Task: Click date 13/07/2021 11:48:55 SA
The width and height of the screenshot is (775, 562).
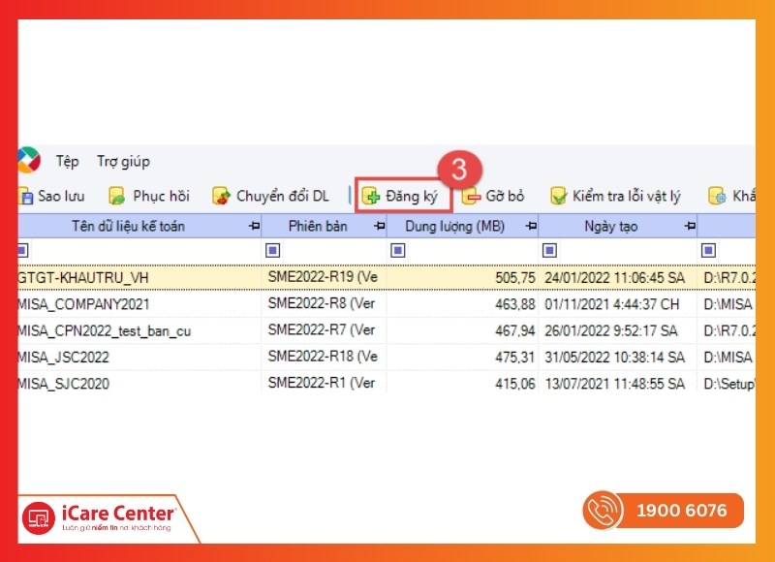Action: pyautogui.click(x=615, y=384)
